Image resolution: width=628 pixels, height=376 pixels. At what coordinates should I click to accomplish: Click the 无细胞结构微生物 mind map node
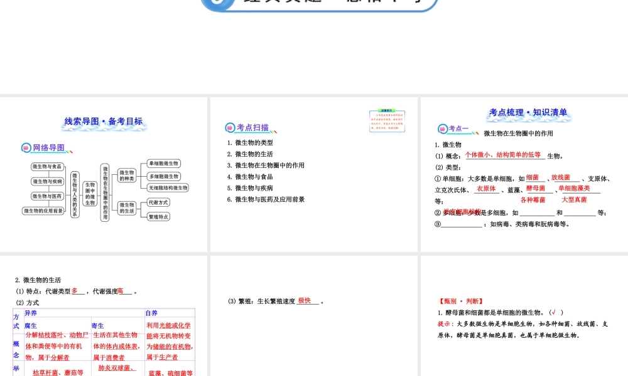(x=168, y=188)
